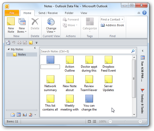Open the File tab
The width and height of the screenshot is (154, 131).
click(x=12, y=13)
